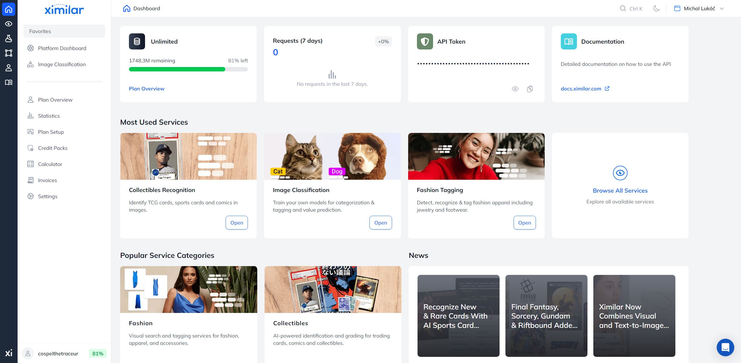The height and width of the screenshot is (363, 741).
Task: Open the Favorites section in left panel
Action: point(40,31)
